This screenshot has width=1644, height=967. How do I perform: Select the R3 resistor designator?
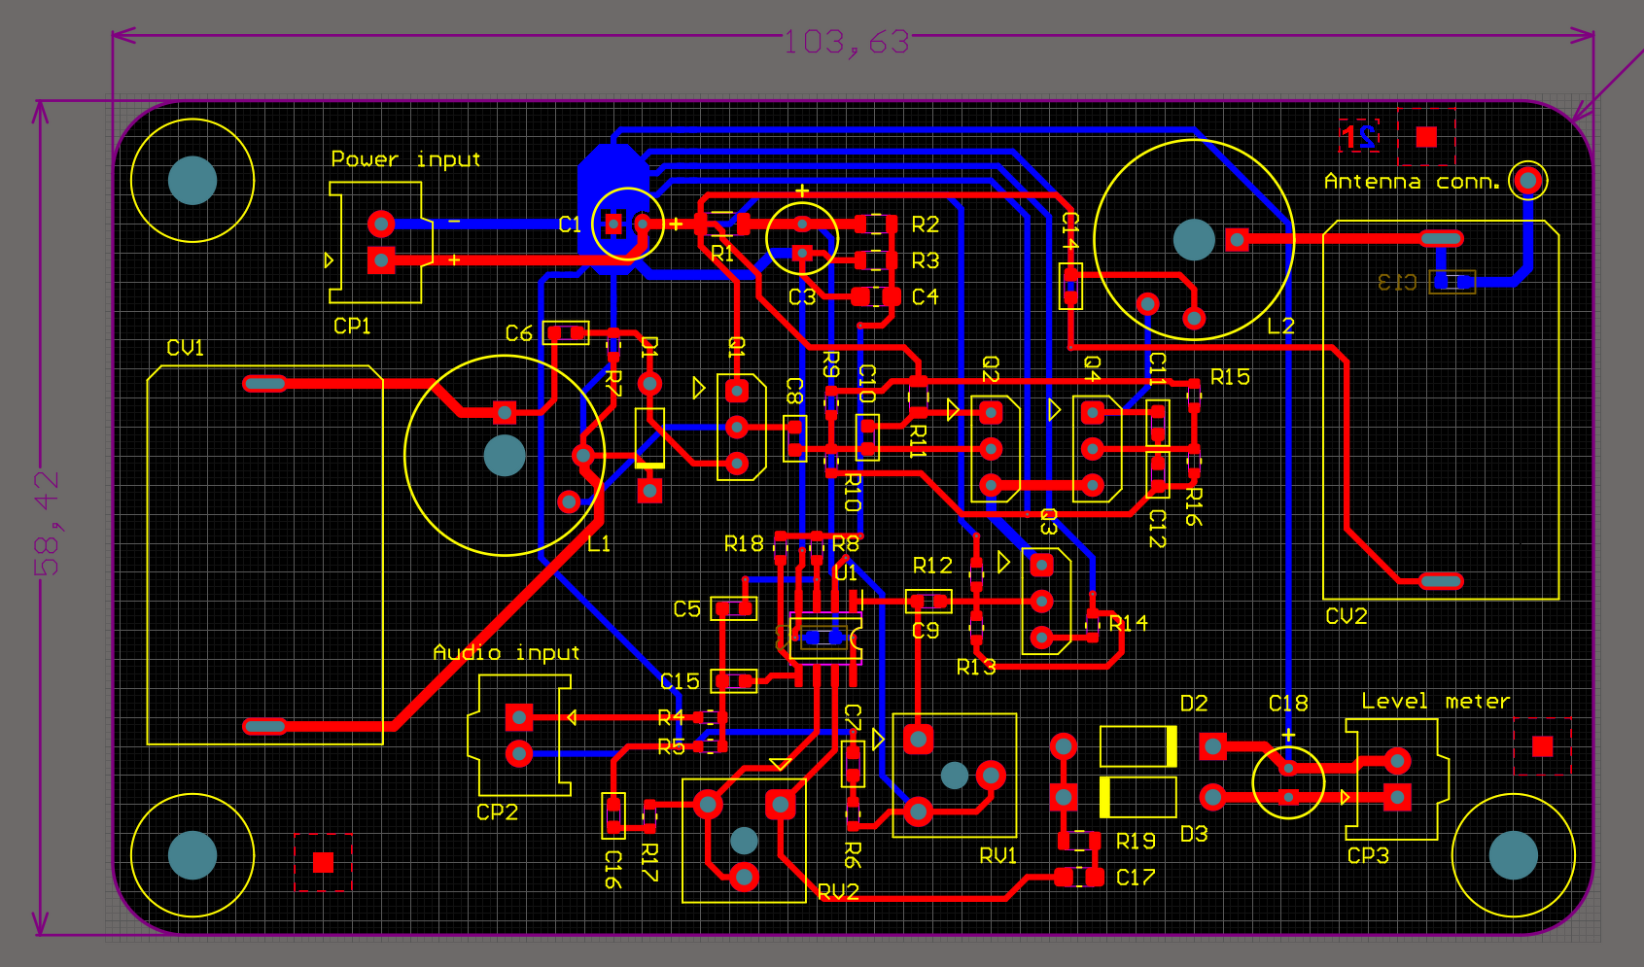[x=926, y=261]
